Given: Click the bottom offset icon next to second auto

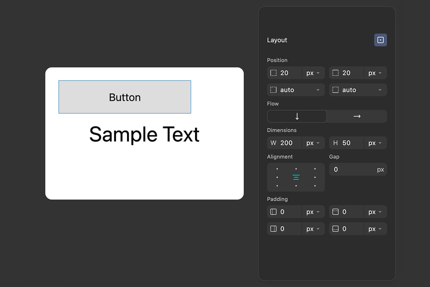Looking at the screenshot, I should click(335, 90).
